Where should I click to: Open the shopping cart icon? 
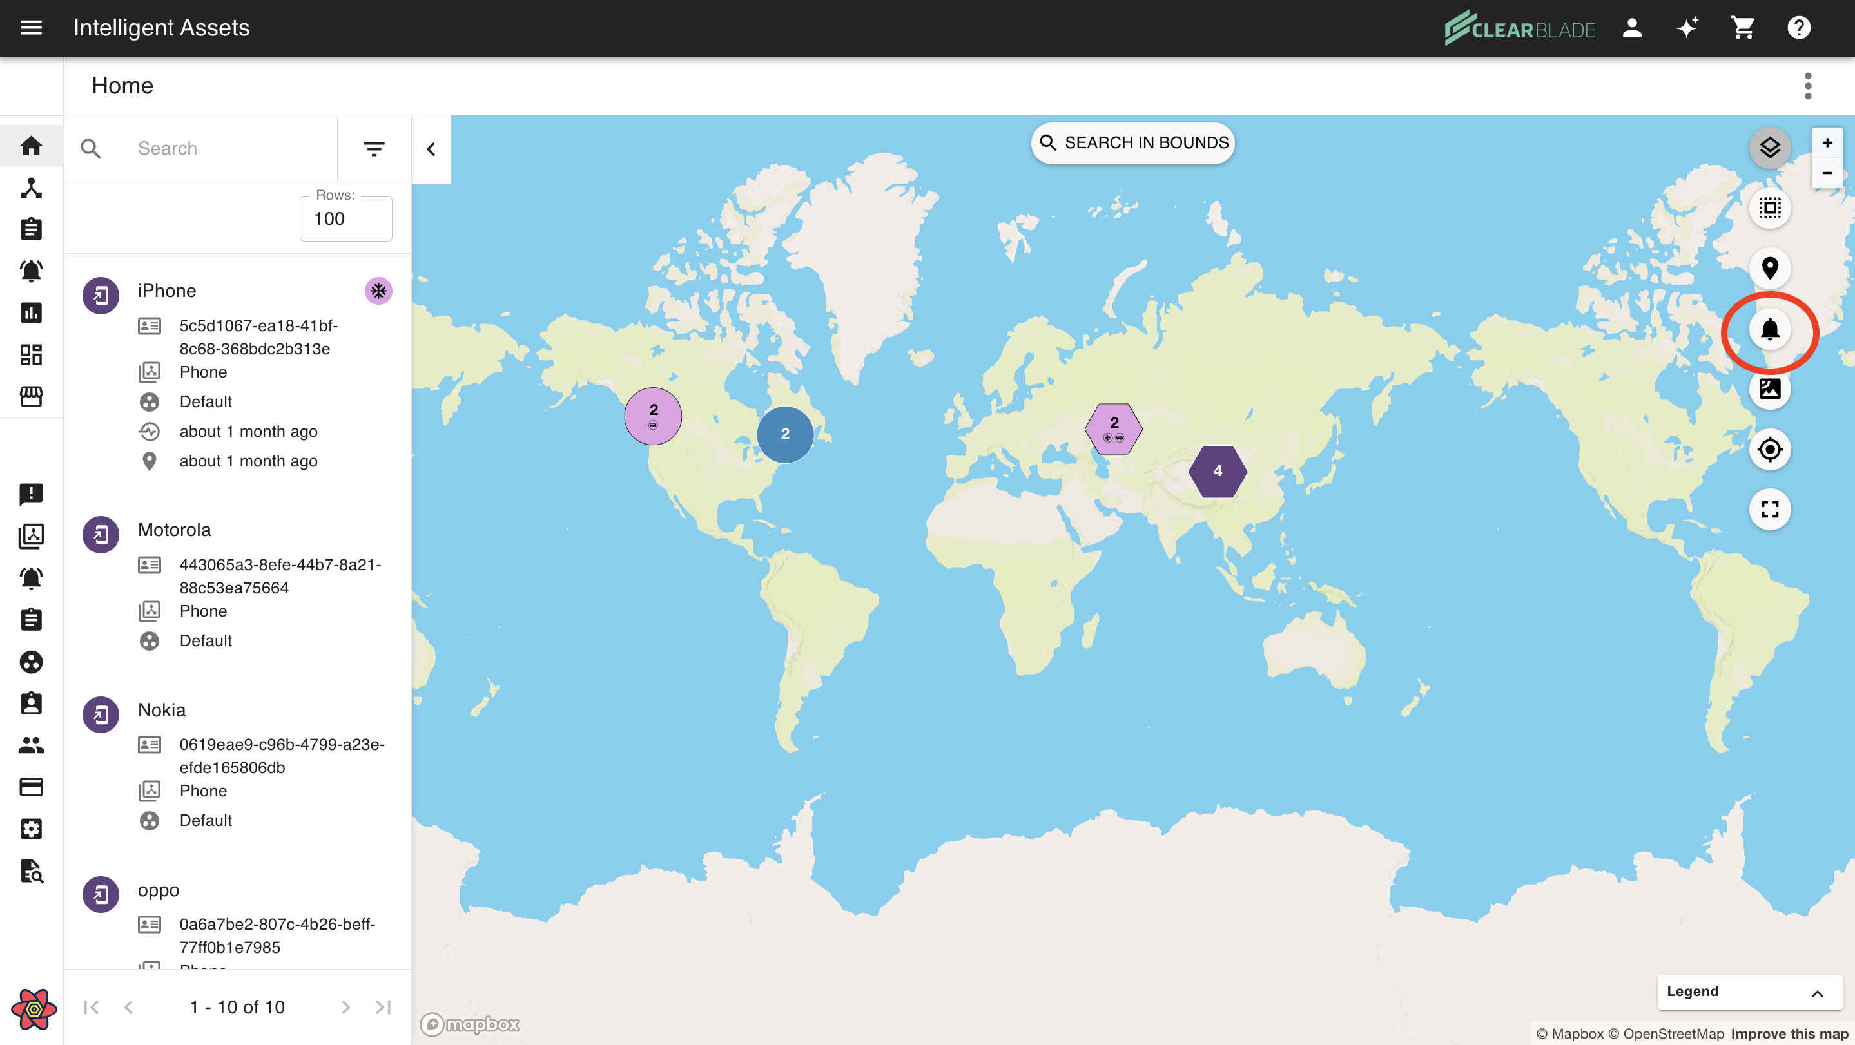[1743, 28]
